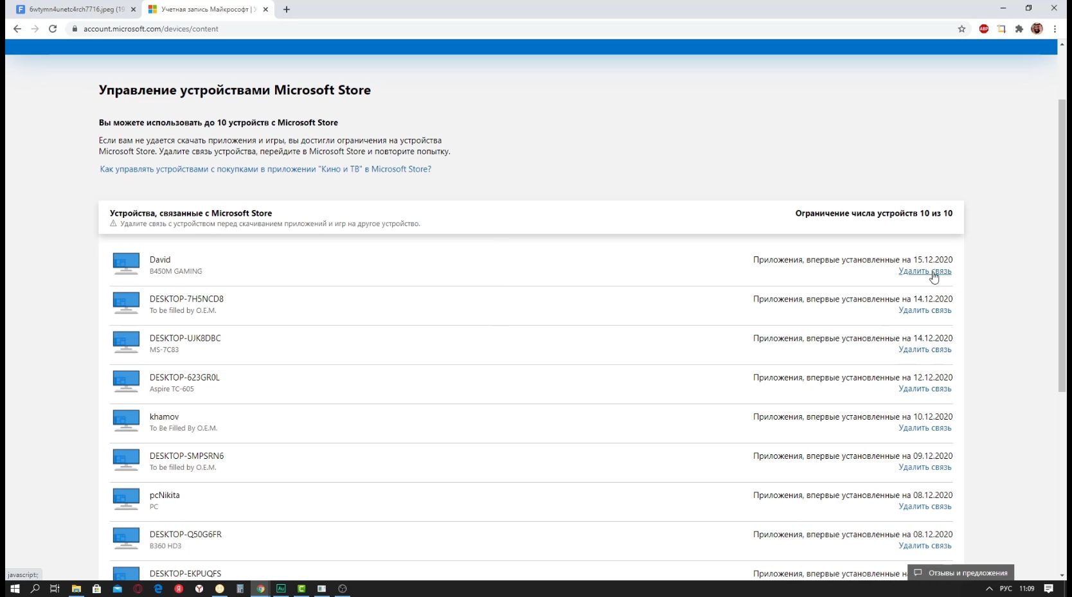This screenshot has height=597, width=1072.
Task: Open the screenshot crop extension icon
Action: point(1001,29)
